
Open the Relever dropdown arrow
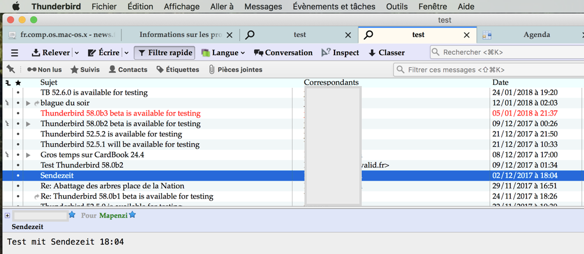click(x=77, y=53)
